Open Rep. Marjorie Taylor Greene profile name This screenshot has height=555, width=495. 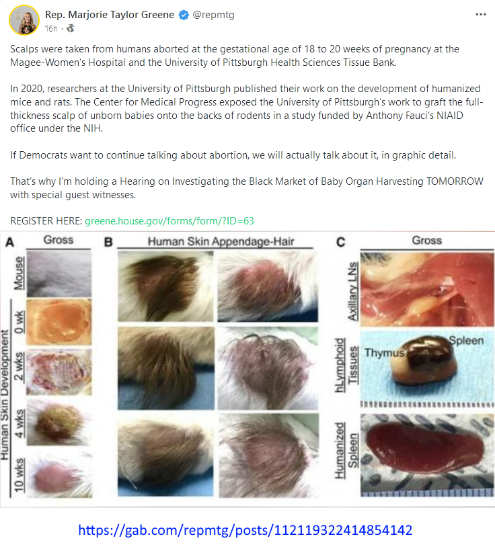(x=110, y=15)
